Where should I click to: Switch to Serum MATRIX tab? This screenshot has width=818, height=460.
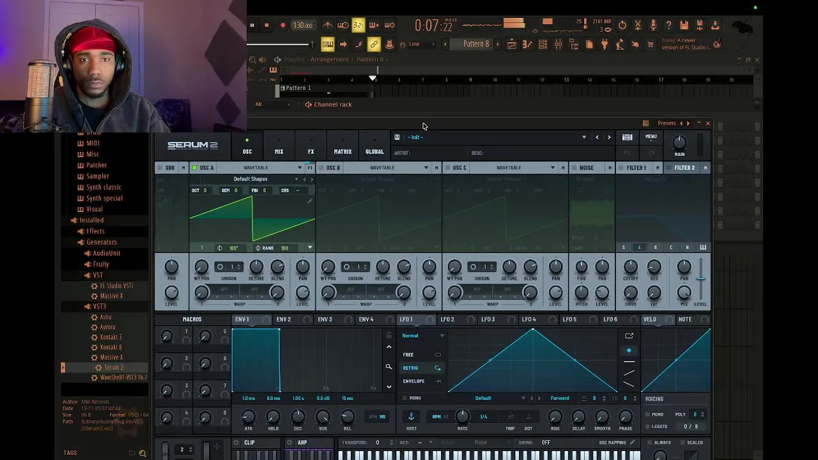pos(343,146)
